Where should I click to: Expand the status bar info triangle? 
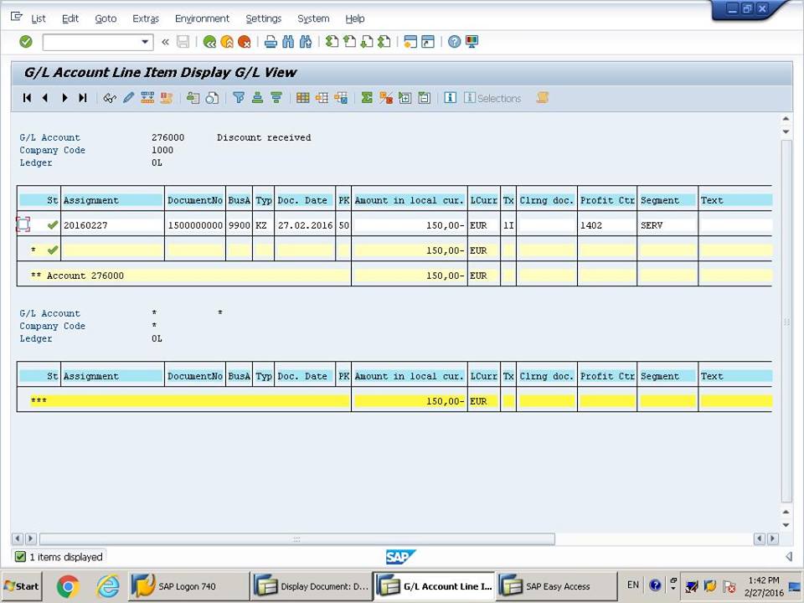point(789,556)
